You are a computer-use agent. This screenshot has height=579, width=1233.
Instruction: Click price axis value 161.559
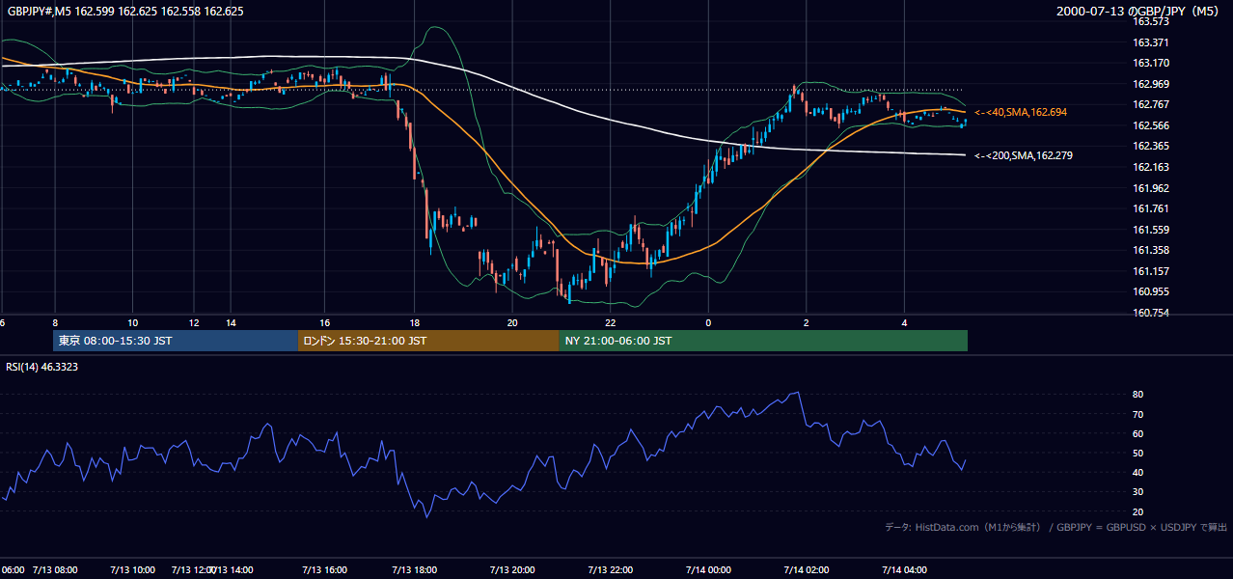[x=1150, y=230]
